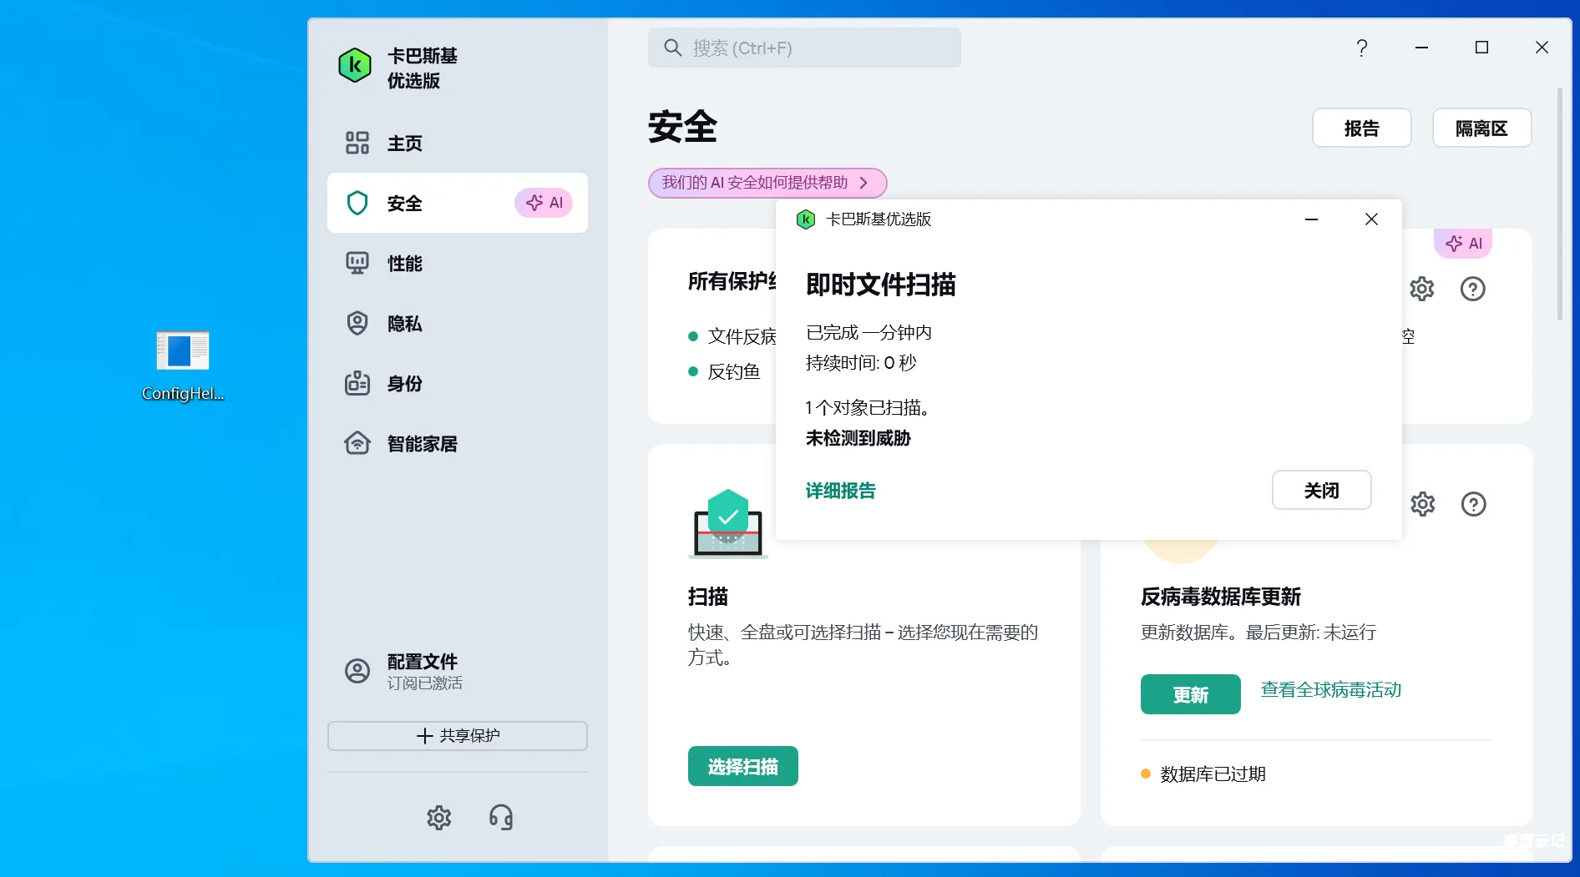Click the 详细报告 link in scan dialog
The width and height of the screenshot is (1580, 877).
click(x=840, y=491)
